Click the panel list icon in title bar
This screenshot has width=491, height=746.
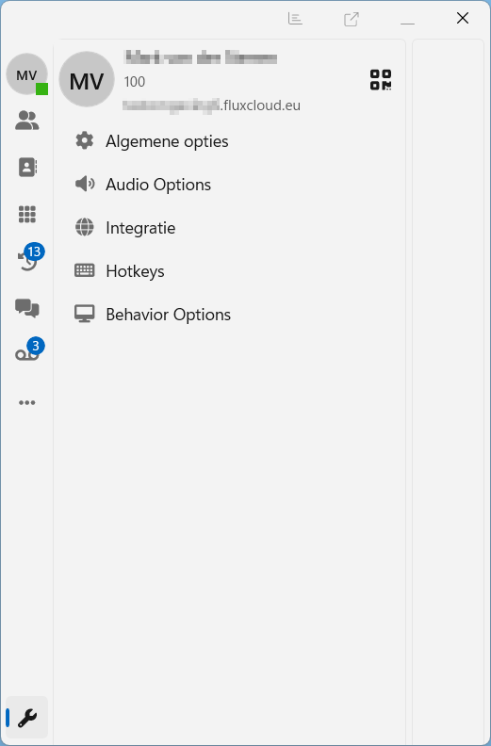(x=295, y=19)
